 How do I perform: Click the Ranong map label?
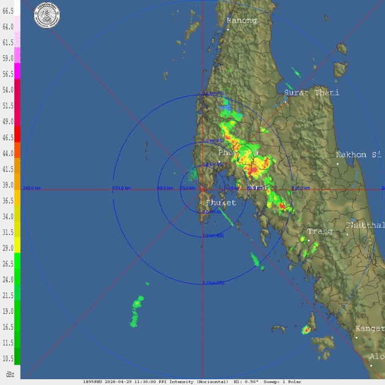tap(242, 20)
